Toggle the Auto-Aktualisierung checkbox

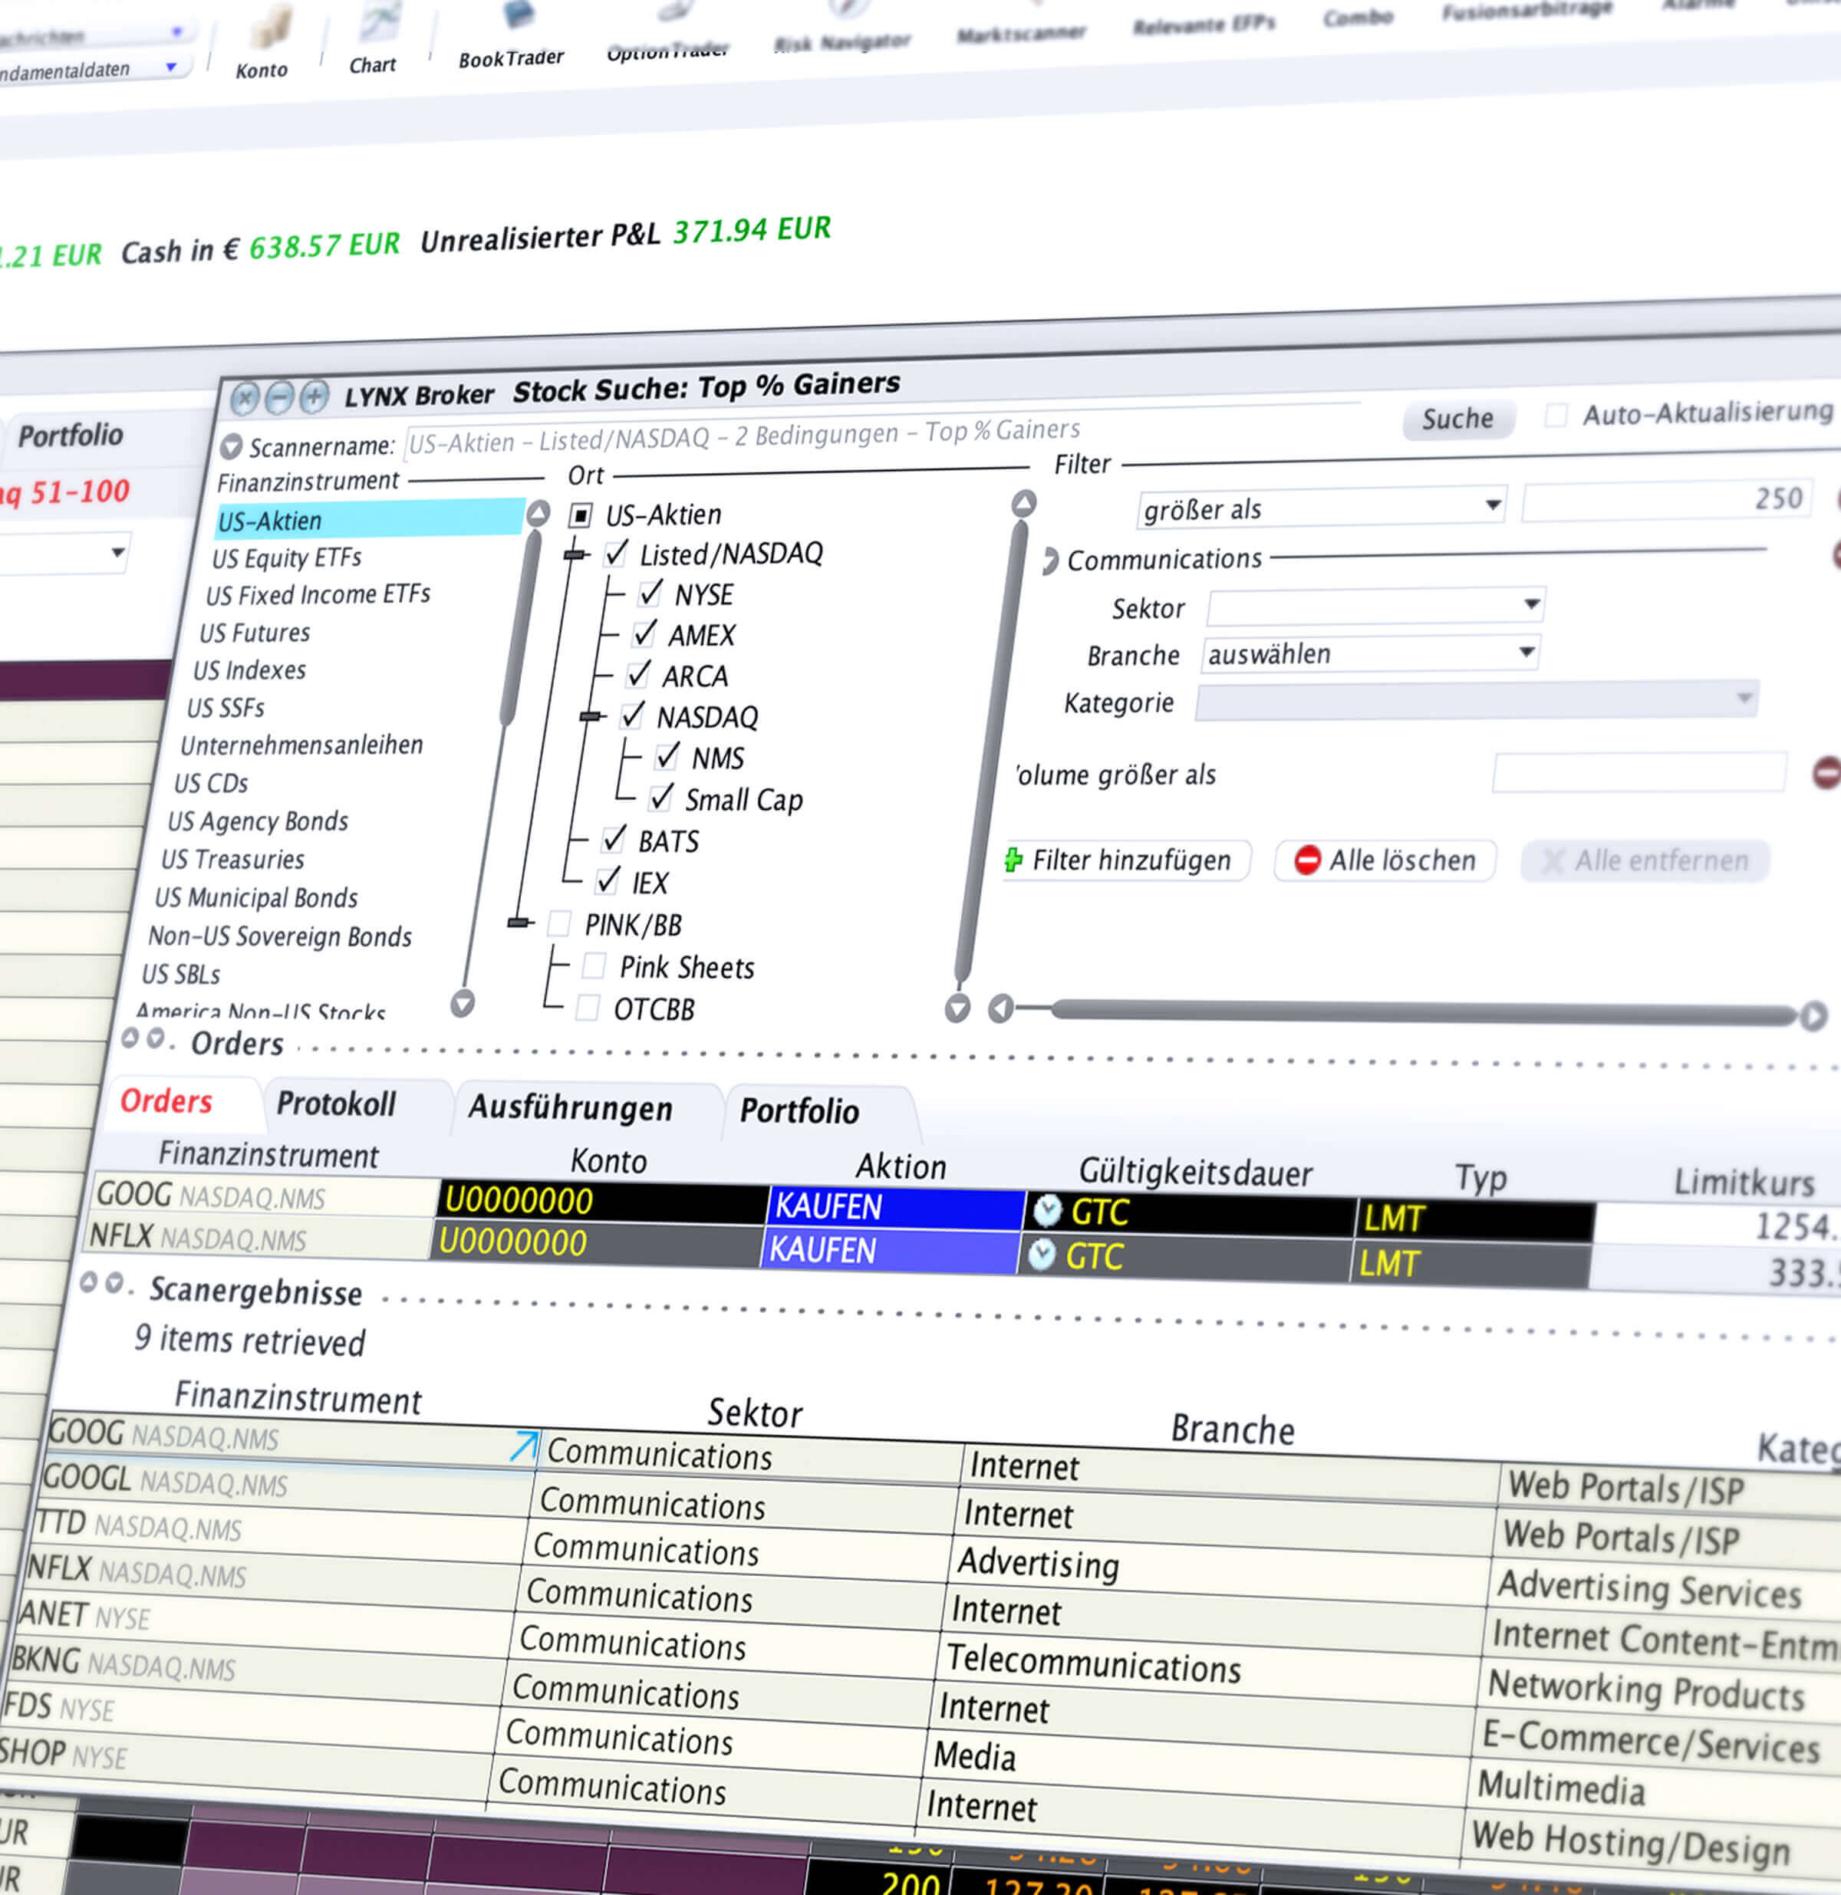[1556, 416]
